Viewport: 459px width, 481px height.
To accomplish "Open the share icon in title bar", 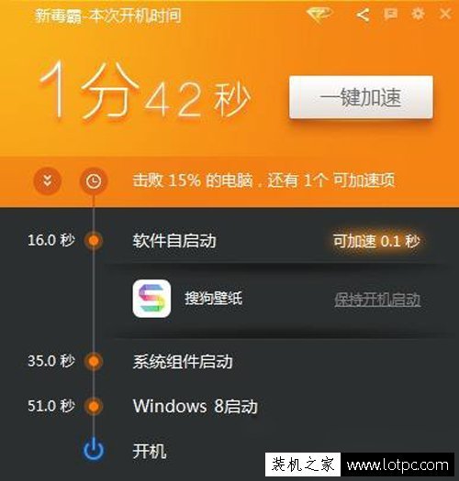I will pos(363,15).
